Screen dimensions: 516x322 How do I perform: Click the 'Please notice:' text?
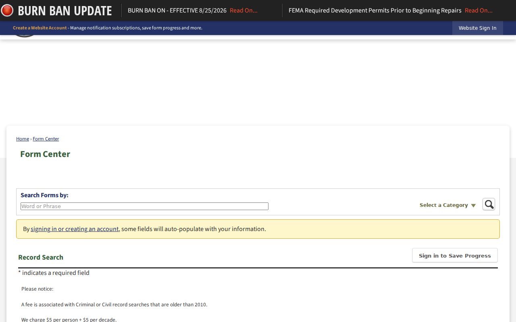[37, 289]
